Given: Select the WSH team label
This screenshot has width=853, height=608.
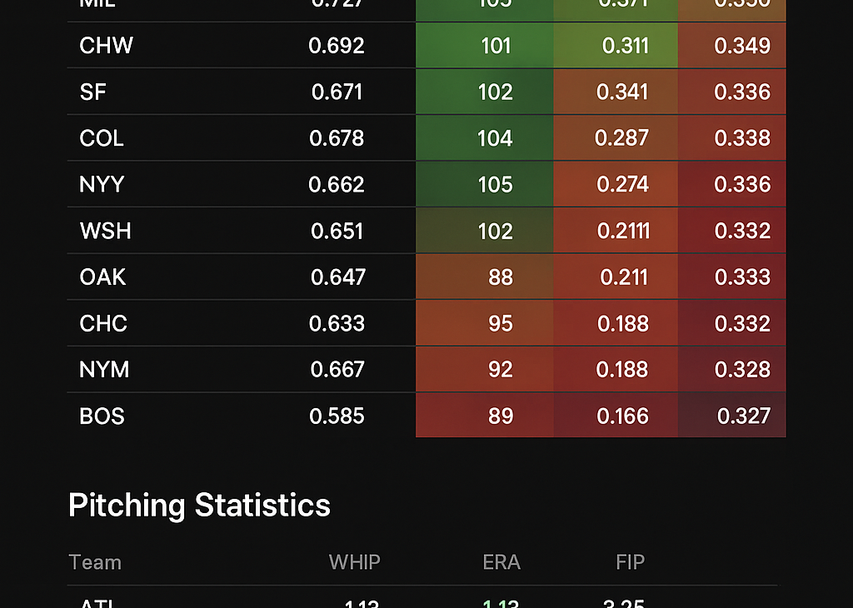Looking at the screenshot, I should [105, 231].
